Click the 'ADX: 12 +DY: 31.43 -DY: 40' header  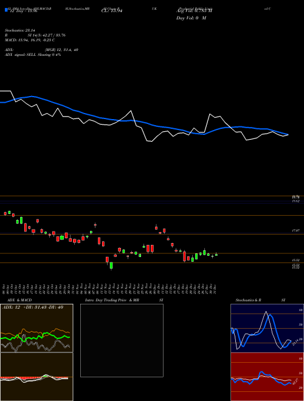click(x=33, y=307)
